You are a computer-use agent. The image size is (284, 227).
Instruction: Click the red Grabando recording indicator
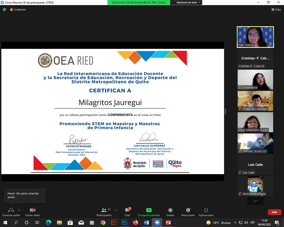[18, 10]
